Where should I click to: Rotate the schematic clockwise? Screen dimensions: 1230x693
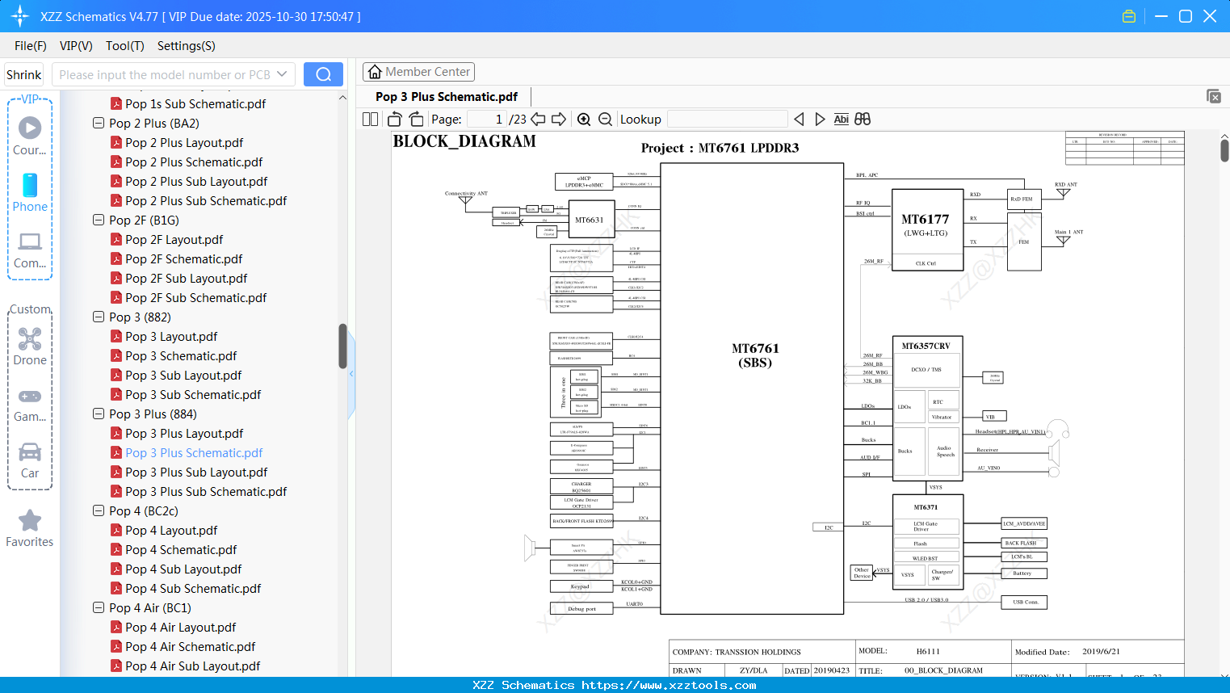[x=415, y=118]
